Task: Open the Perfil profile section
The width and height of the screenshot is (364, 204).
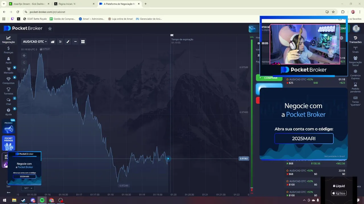Action: pyautogui.click(x=9, y=60)
